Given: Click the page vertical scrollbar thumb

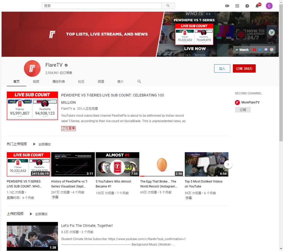Looking at the screenshot, I should click(281, 73).
